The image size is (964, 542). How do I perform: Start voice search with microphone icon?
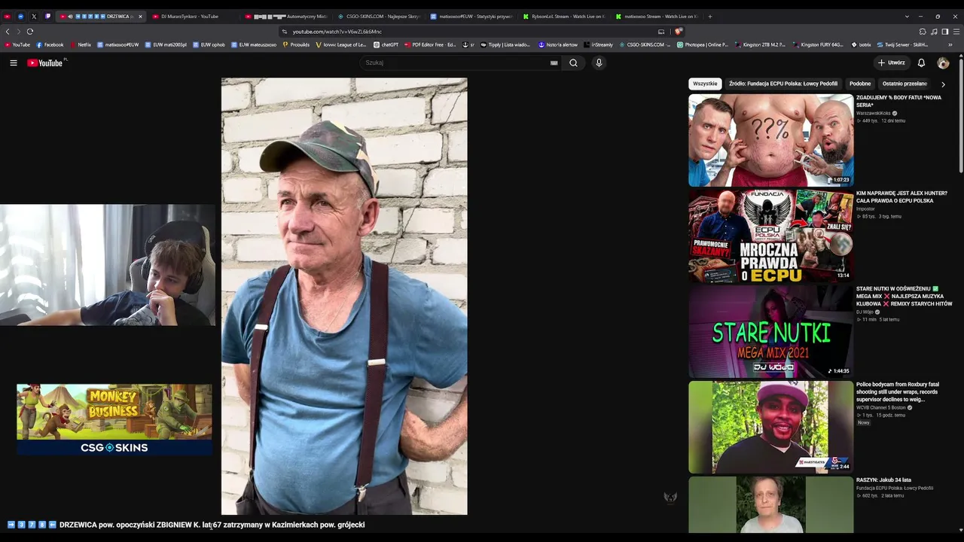(599, 63)
